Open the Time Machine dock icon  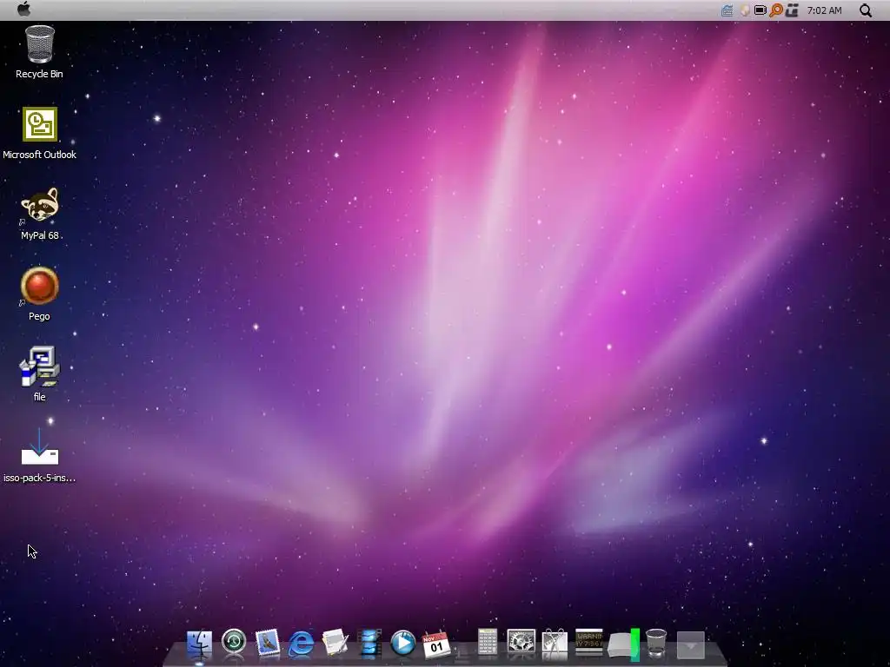pyautogui.click(x=233, y=643)
